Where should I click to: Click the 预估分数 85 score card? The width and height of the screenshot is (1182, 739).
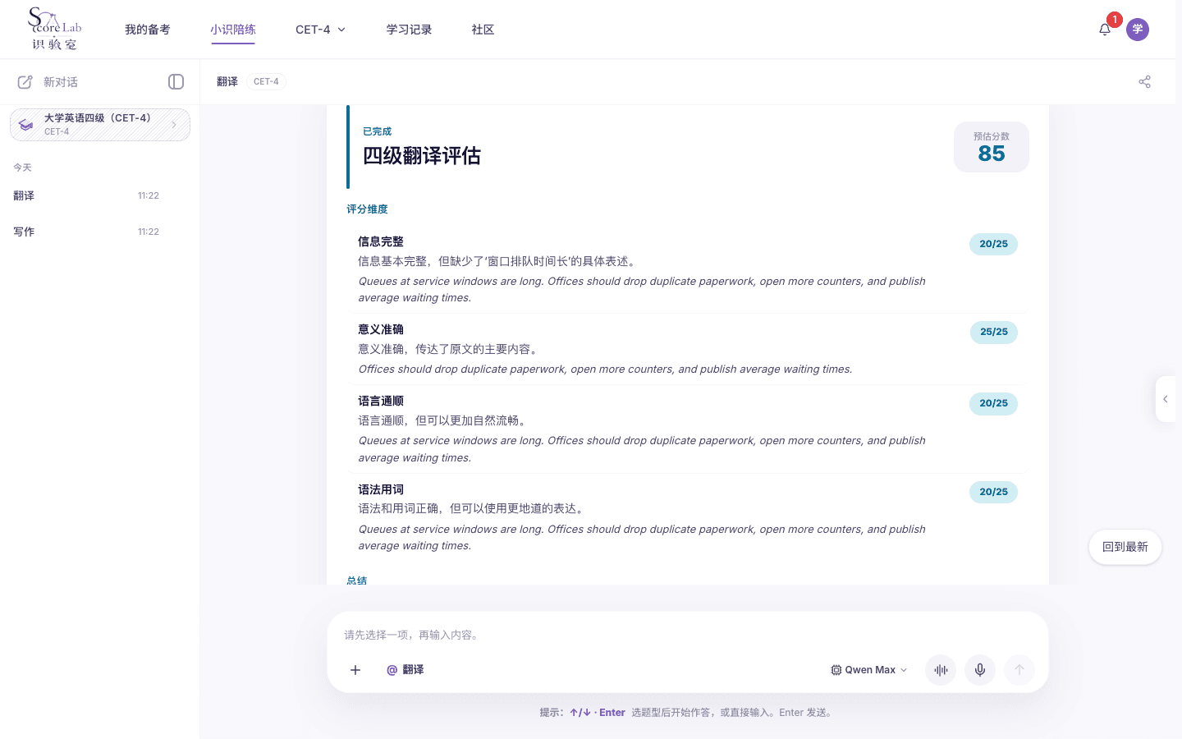click(992, 147)
